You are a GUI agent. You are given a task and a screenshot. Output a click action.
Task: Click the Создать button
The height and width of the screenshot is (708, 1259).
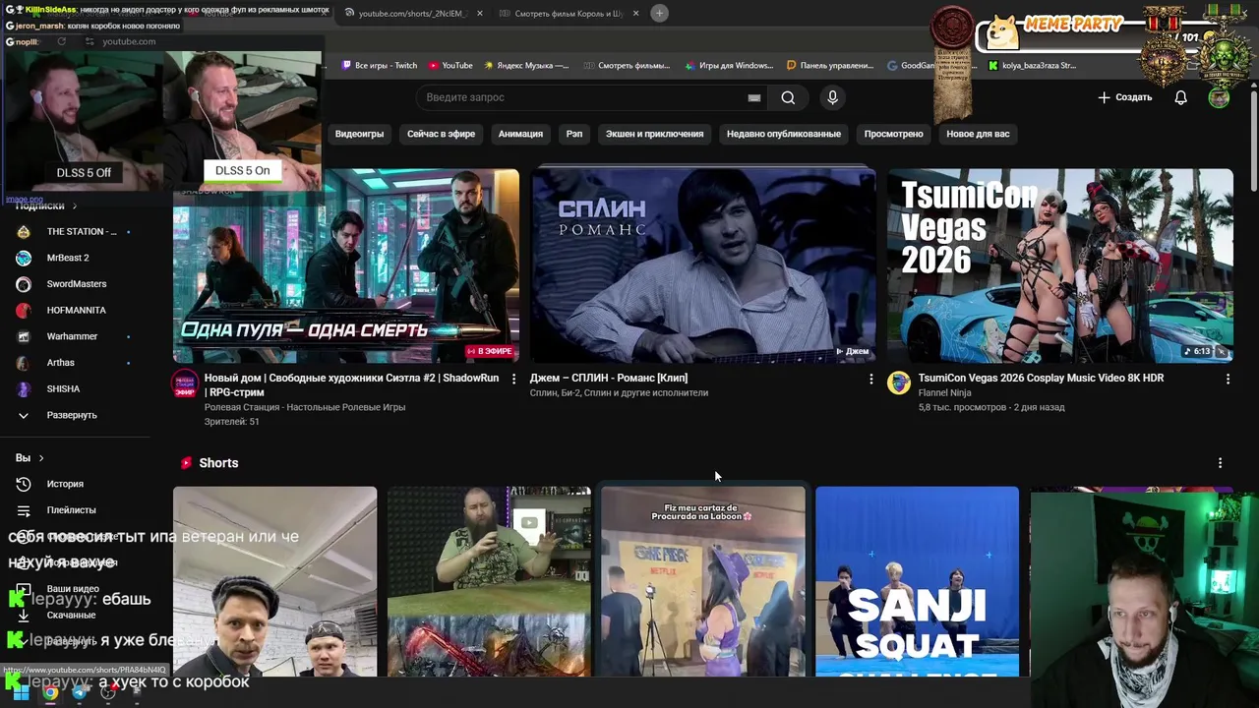click(x=1124, y=97)
